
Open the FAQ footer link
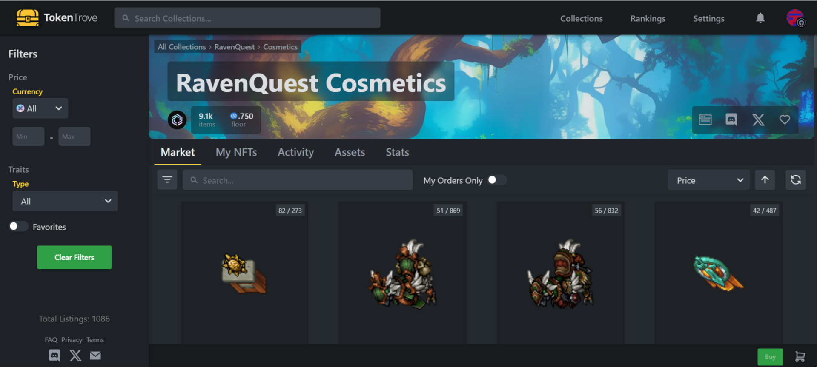[51, 340]
